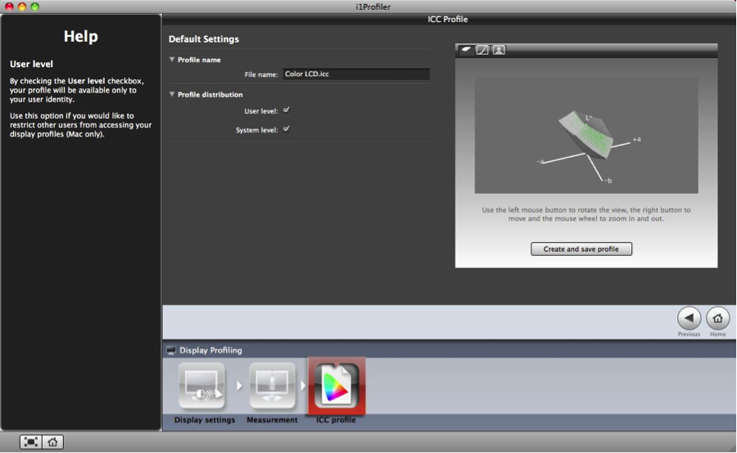Image resolution: width=737 pixels, height=453 pixels.
Task: Click the File name text field
Action: coord(355,74)
